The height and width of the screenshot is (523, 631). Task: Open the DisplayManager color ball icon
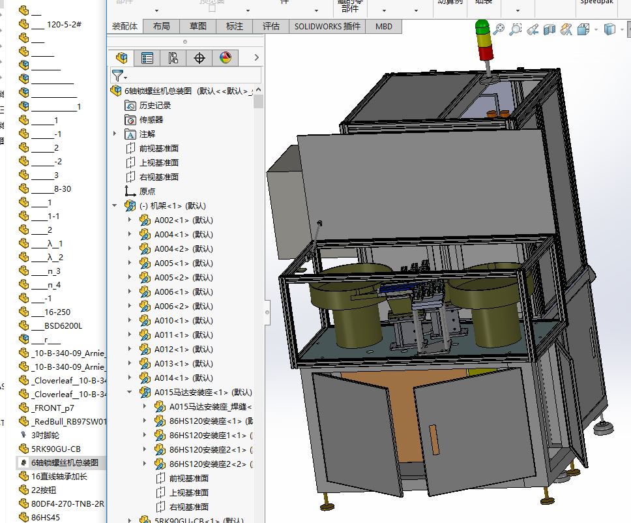226,58
